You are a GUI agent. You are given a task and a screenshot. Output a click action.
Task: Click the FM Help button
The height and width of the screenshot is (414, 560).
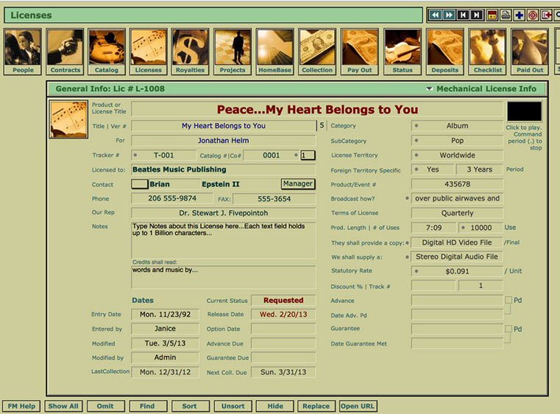click(21, 406)
